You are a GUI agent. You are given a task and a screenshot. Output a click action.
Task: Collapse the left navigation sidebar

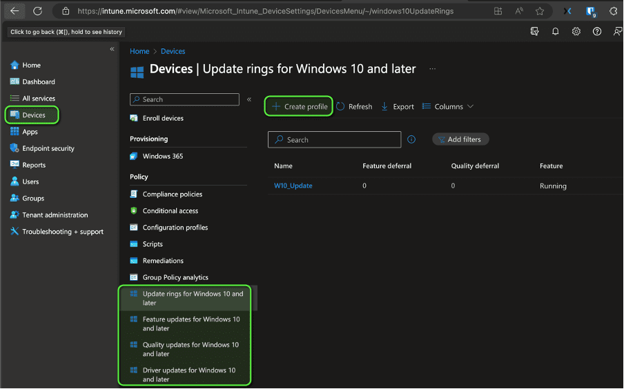[x=112, y=49]
